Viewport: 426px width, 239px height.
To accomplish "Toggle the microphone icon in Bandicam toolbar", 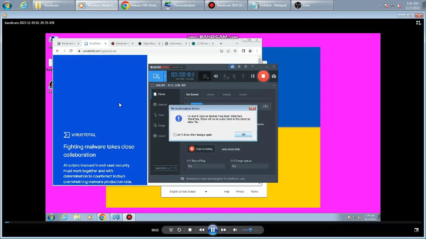I will click(x=225, y=76).
